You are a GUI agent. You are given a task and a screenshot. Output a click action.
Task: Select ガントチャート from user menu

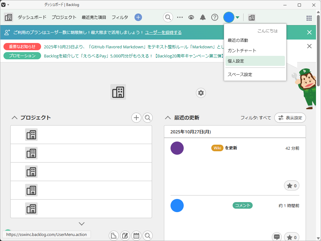255,51
